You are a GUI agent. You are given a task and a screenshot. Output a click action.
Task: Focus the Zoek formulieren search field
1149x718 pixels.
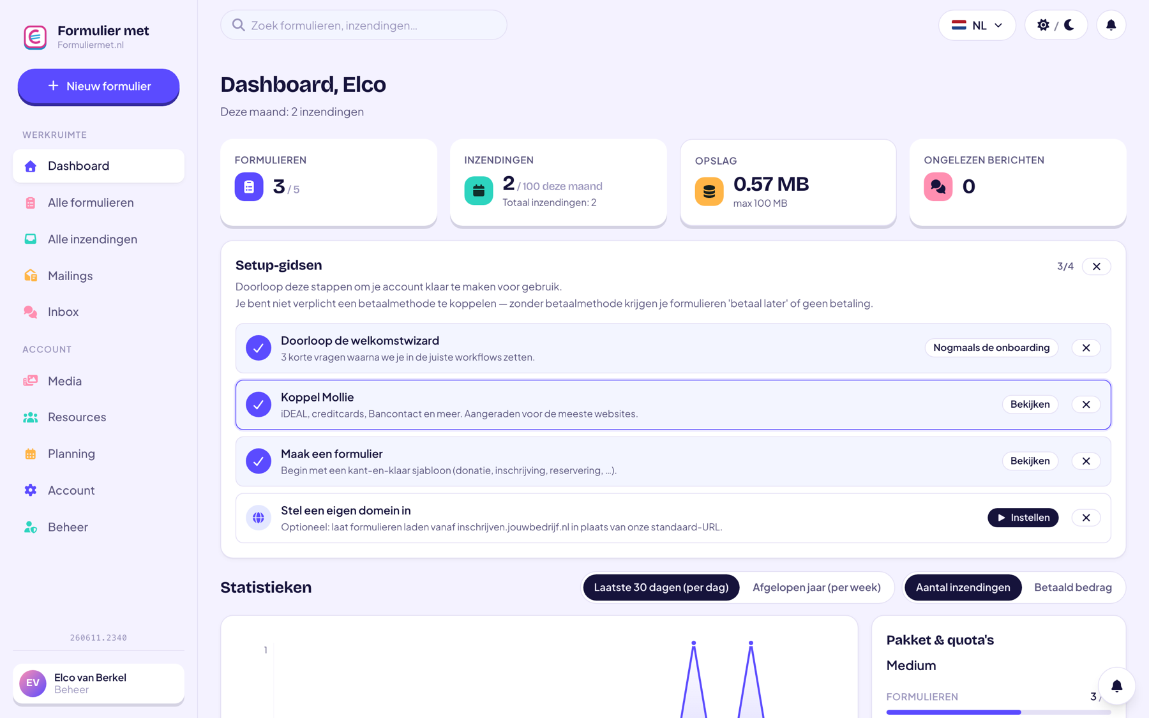coord(364,25)
